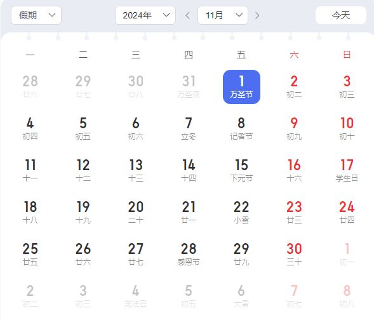
Task: Select November 8 记者节
Action: pos(241,129)
